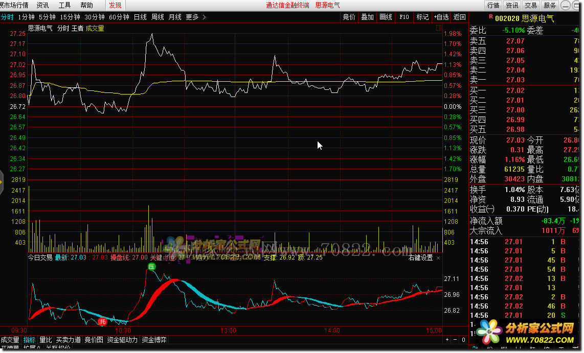Viewport: 584px width, 353px height.
Task: Click 右键设置 in indicator pane header
Action: click(421, 258)
